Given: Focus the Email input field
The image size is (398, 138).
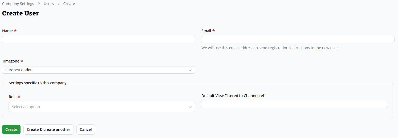Looking at the screenshot, I should (x=298, y=40).
